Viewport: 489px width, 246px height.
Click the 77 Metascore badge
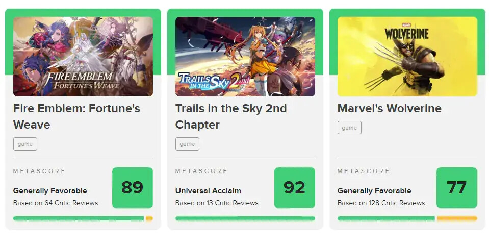pyautogui.click(x=457, y=188)
